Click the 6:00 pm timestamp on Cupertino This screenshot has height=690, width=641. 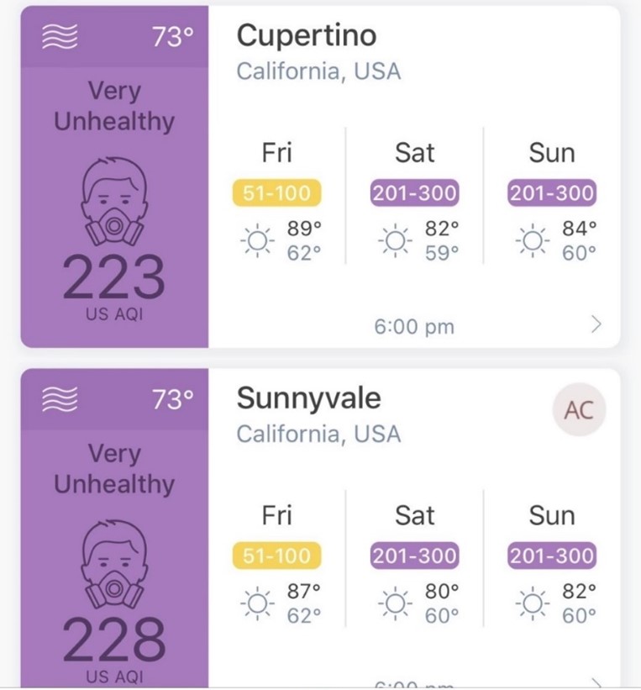(x=414, y=326)
